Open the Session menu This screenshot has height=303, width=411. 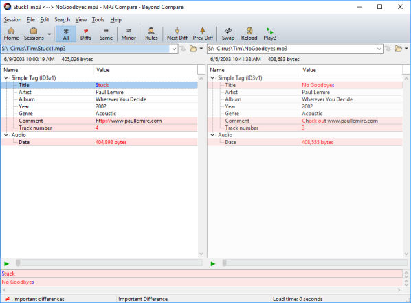(12, 20)
